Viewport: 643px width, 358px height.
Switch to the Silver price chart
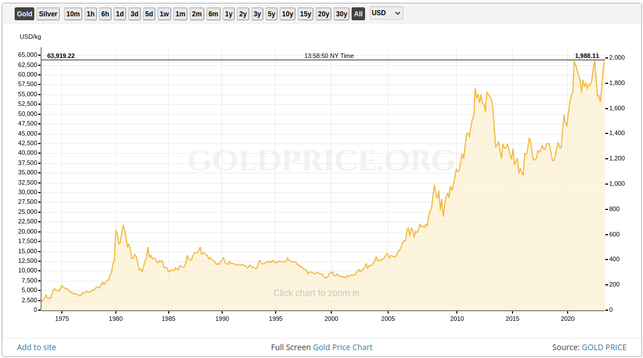[x=48, y=14]
